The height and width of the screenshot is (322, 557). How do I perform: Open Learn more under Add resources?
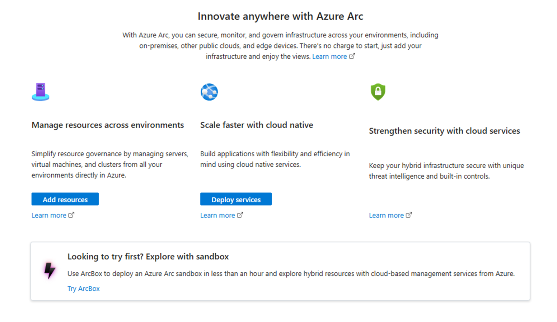tap(53, 215)
